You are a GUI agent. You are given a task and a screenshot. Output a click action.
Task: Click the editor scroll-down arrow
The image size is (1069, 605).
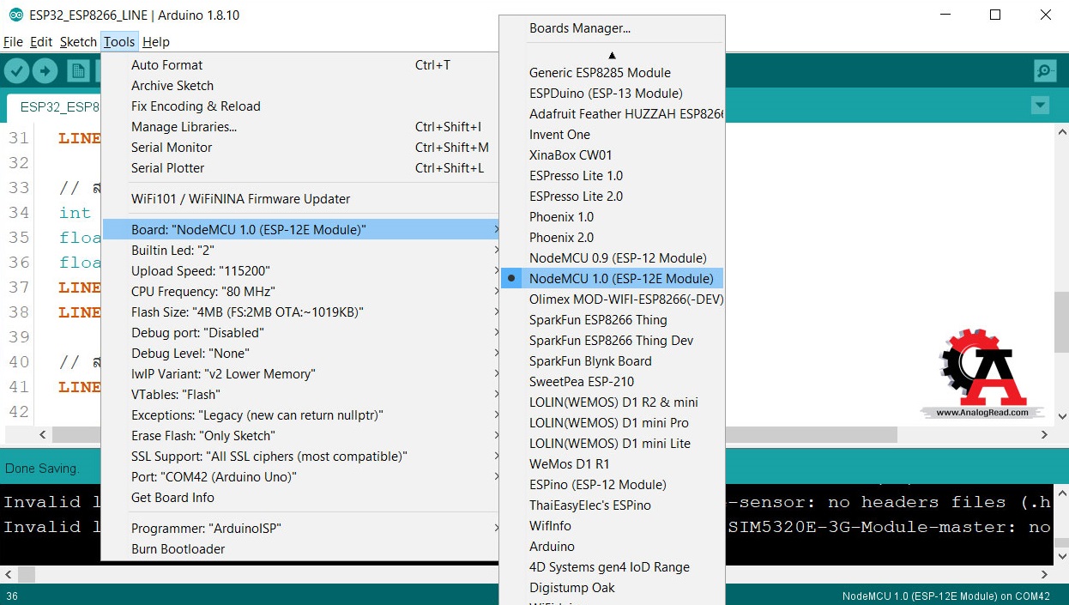pos(1061,417)
